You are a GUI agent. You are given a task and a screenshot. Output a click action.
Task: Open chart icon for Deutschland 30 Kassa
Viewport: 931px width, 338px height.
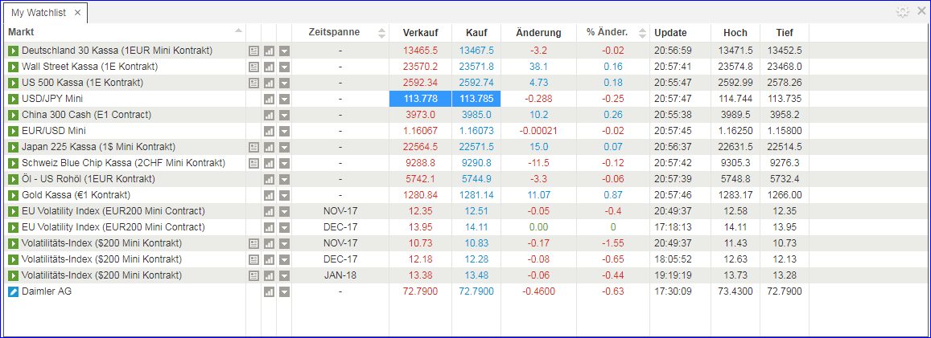pos(269,51)
